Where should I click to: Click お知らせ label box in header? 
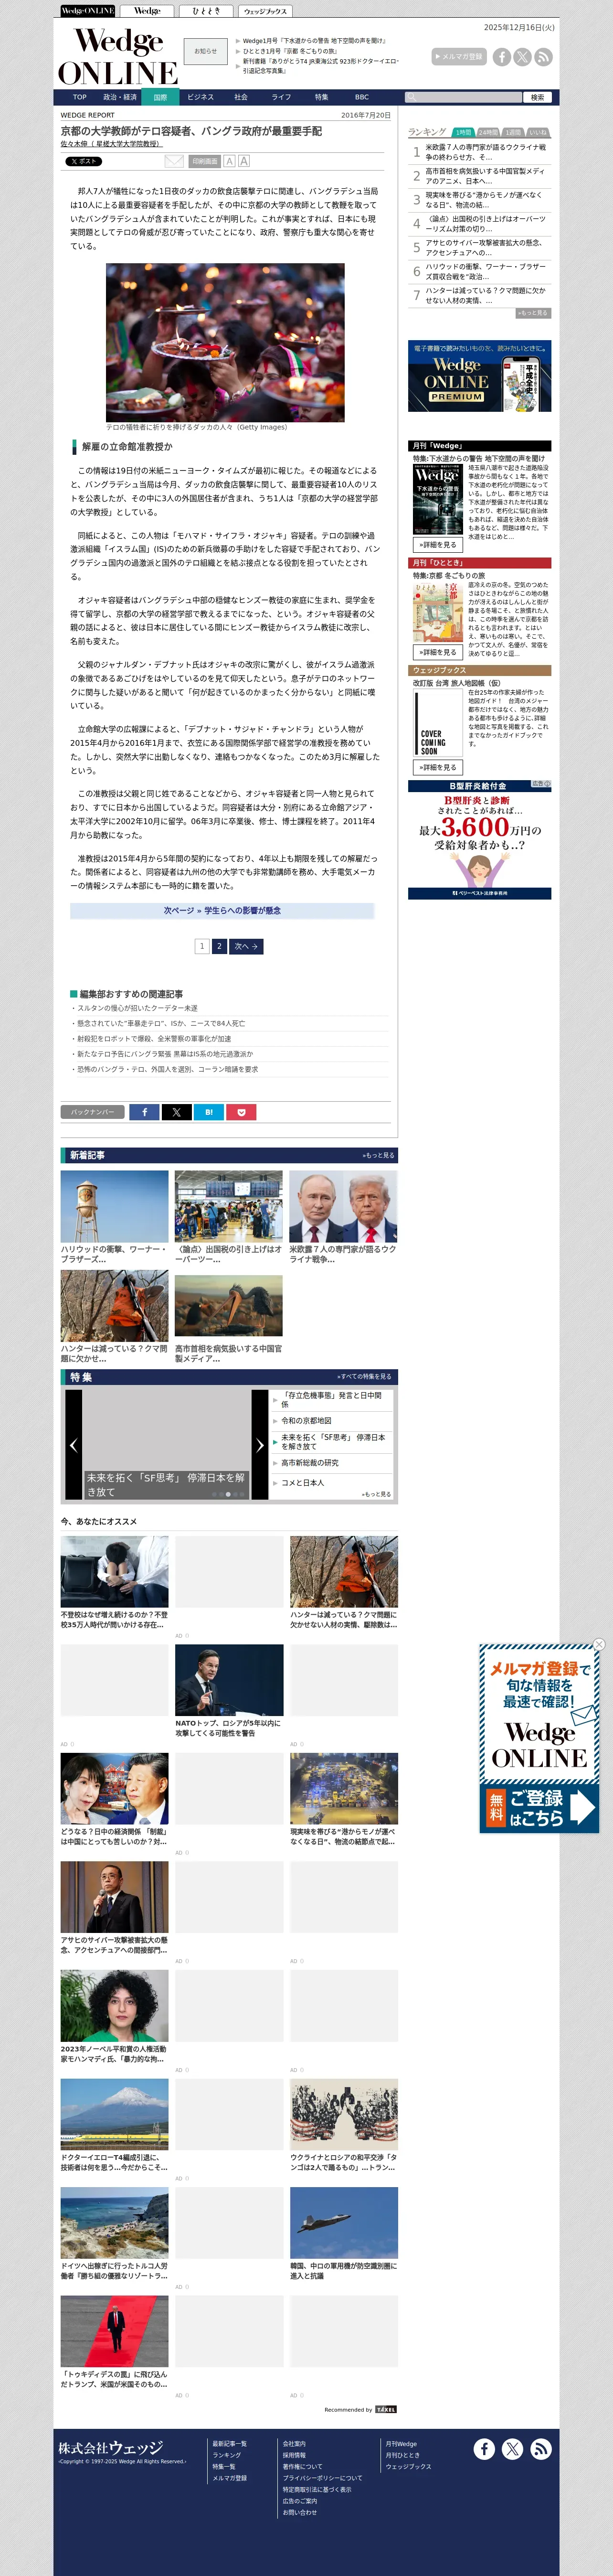tap(205, 51)
